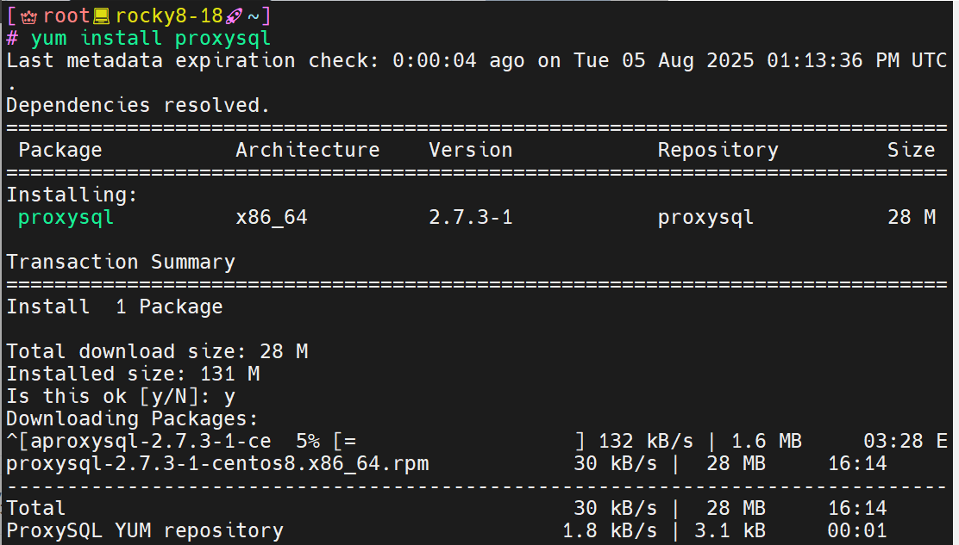This screenshot has width=959, height=545.
Task: Click the '16:14' time on rpm line
Action: click(857, 464)
